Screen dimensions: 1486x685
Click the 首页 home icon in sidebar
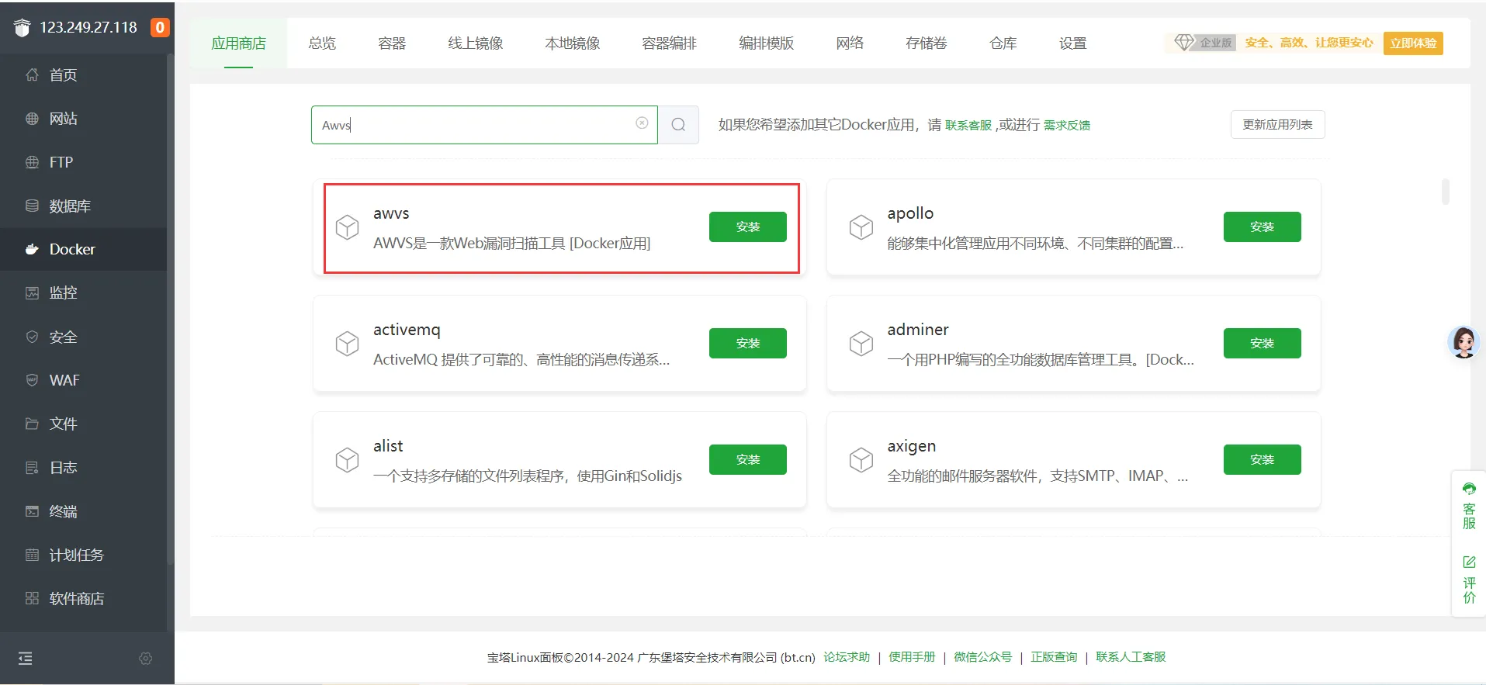32,75
